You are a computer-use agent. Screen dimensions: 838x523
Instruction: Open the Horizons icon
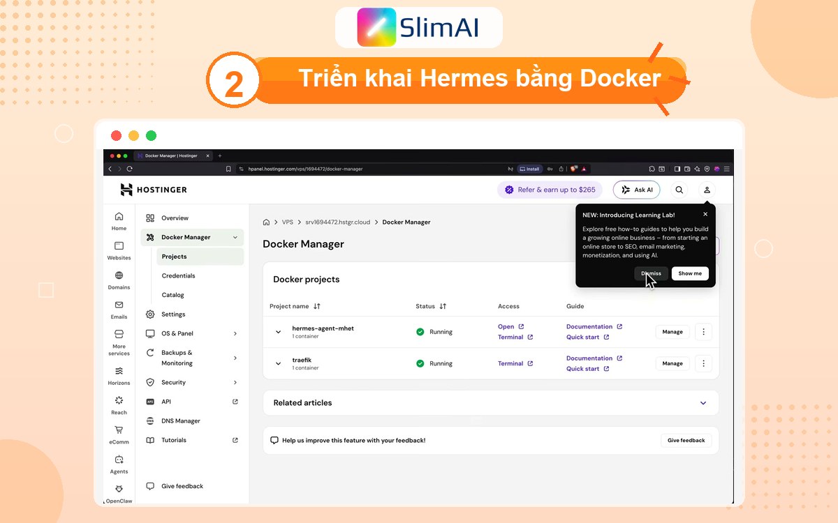[119, 376]
